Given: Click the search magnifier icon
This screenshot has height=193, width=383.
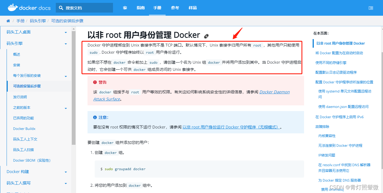Looking at the screenshot, I should tap(61, 8).
